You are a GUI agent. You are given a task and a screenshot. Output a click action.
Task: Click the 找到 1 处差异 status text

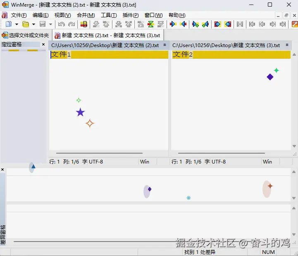[x=200, y=252]
